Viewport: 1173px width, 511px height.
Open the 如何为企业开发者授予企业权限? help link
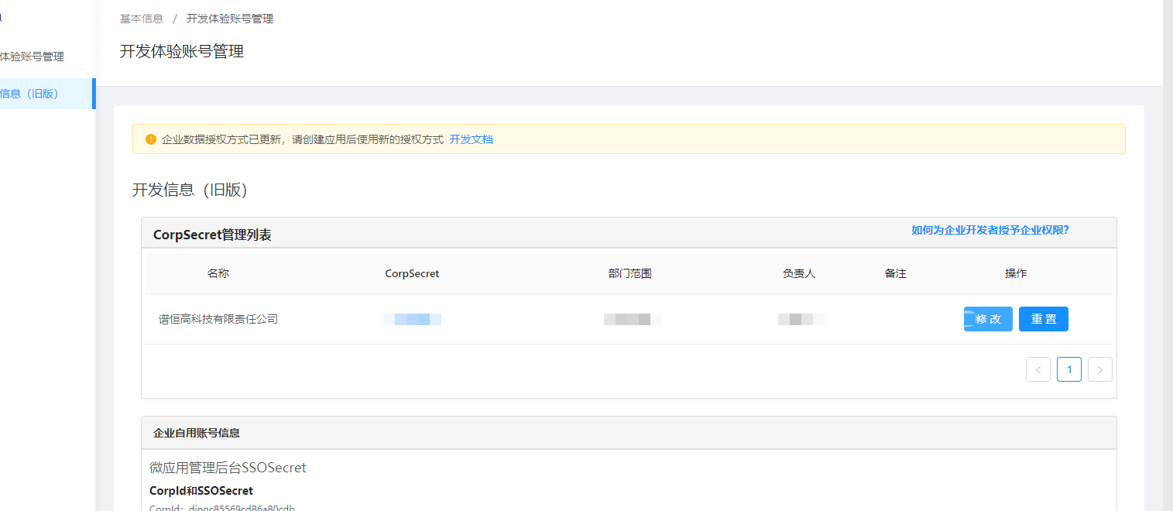(x=990, y=230)
